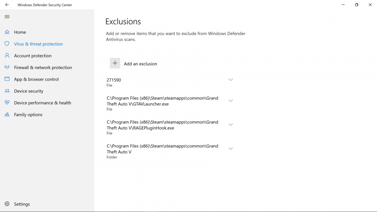Expand the RAGEPluginHook.exe exclusion chevron
The height and width of the screenshot is (212, 377).
coord(231,125)
